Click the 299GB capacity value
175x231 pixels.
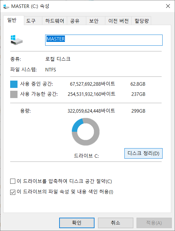tap(138, 111)
